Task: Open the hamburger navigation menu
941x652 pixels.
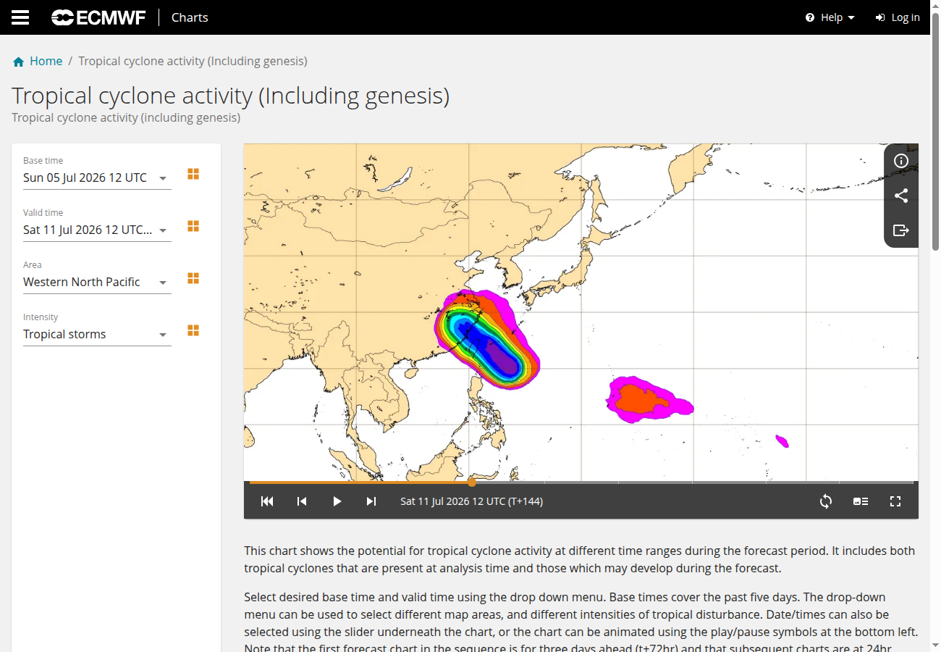Action: [20, 17]
